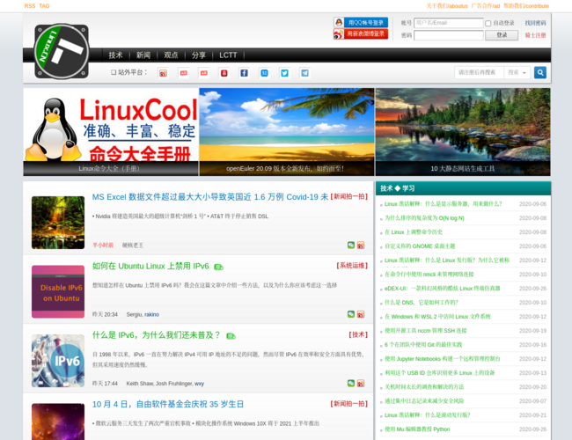Open sidebar link '使用开源工具 nccm 管理 SSH 连接'
572x440 pixels.
click(x=426, y=331)
